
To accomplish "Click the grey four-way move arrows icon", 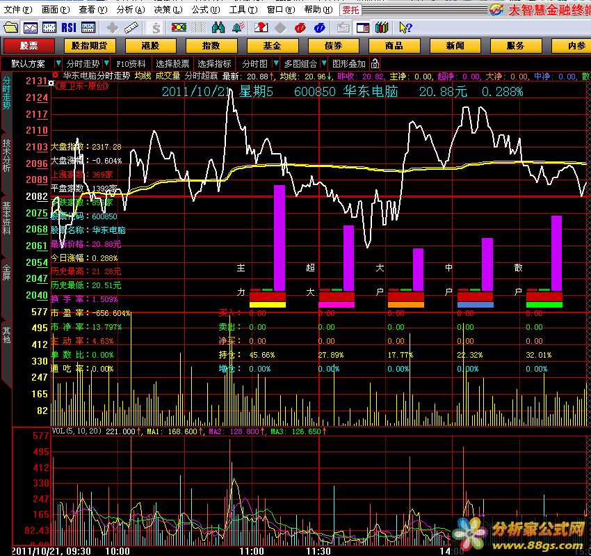I will pos(112,28).
